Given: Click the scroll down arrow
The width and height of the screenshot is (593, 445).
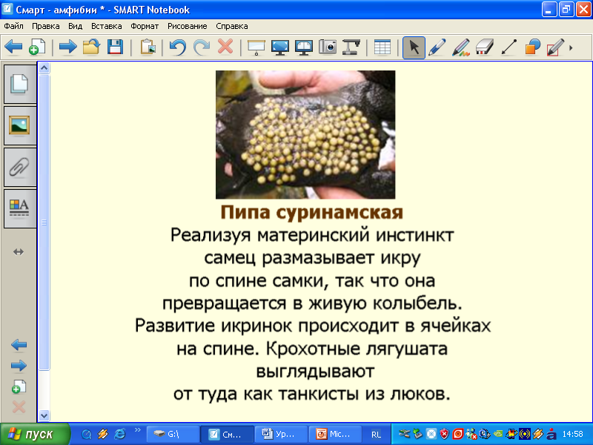Looking at the screenshot, I should click(x=44, y=415).
